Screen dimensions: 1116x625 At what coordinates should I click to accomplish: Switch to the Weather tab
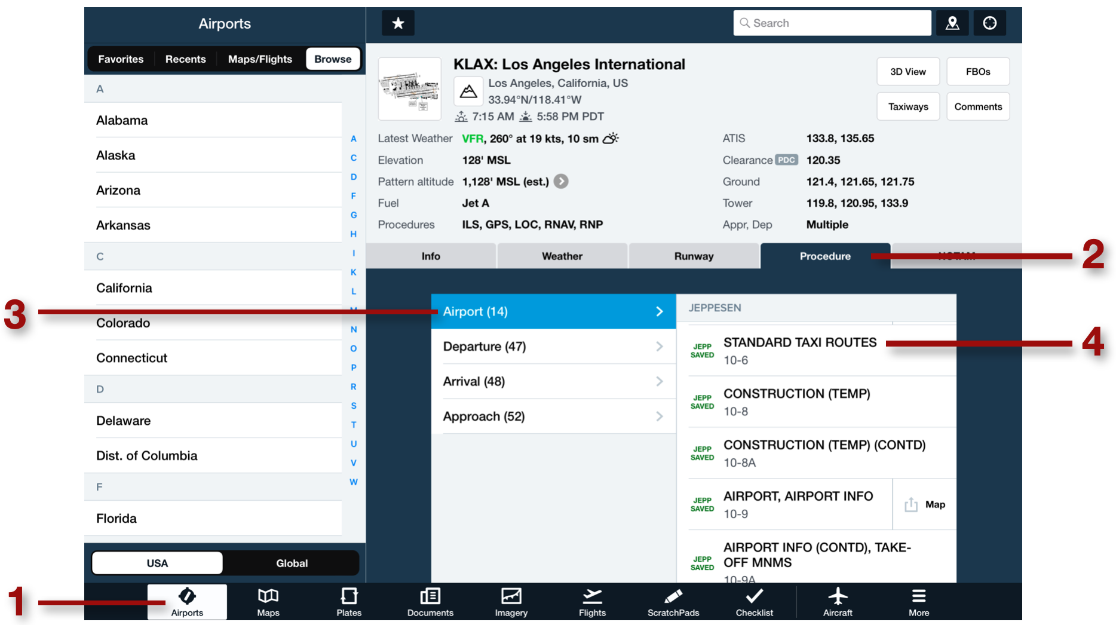coord(562,256)
